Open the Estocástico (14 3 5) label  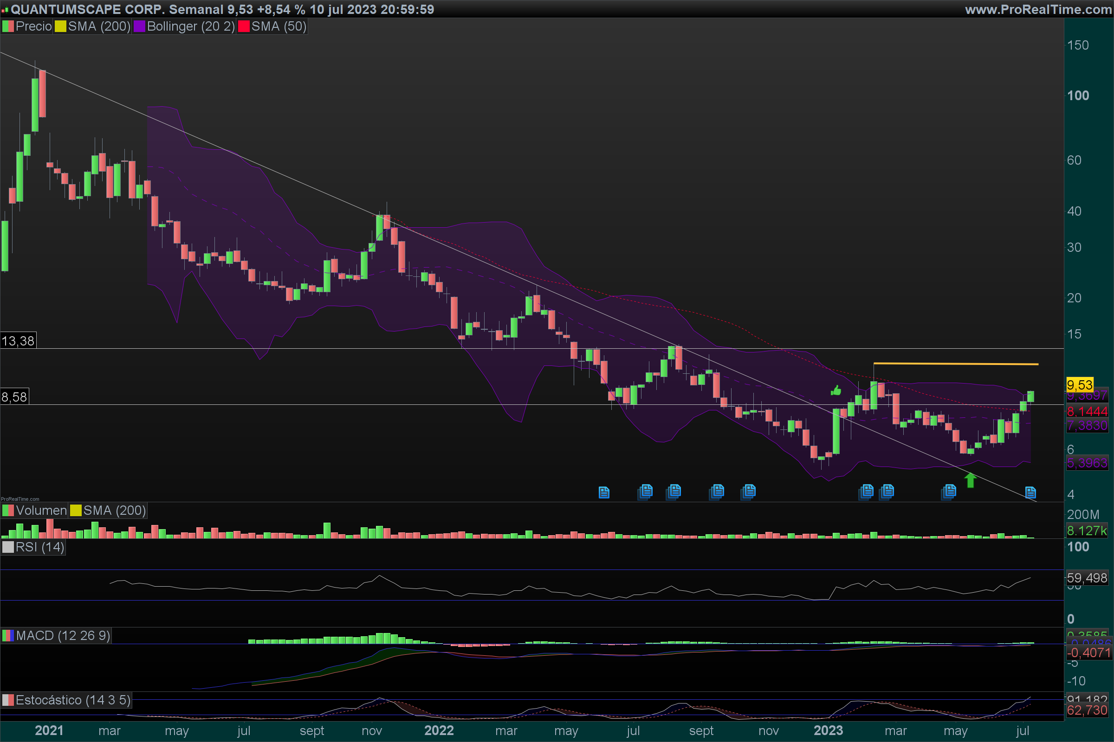point(73,700)
